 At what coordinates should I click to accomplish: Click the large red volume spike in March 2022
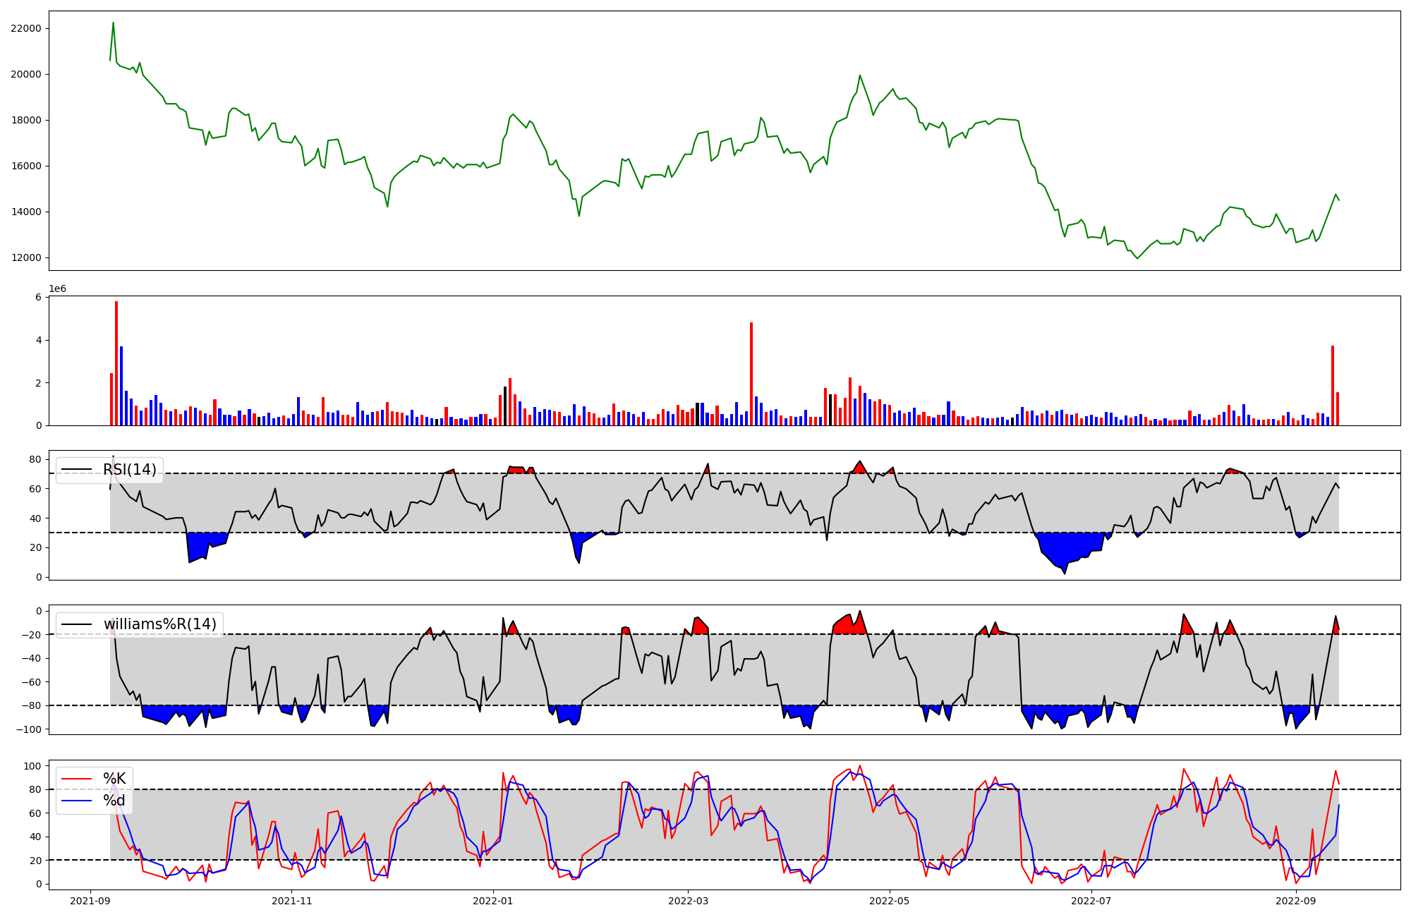click(x=751, y=374)
